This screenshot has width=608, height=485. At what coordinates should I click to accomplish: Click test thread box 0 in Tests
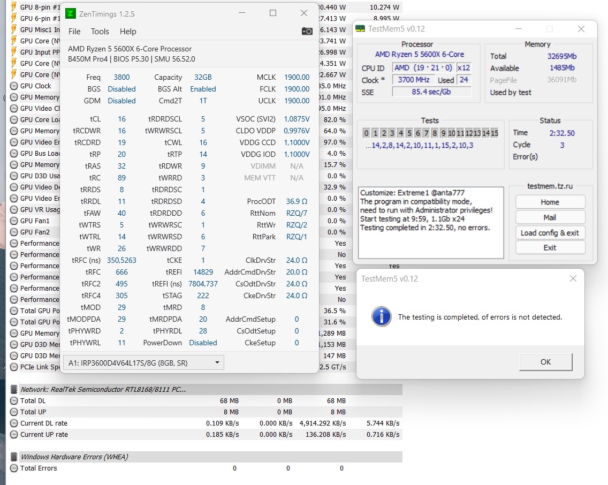pos(367,133)
